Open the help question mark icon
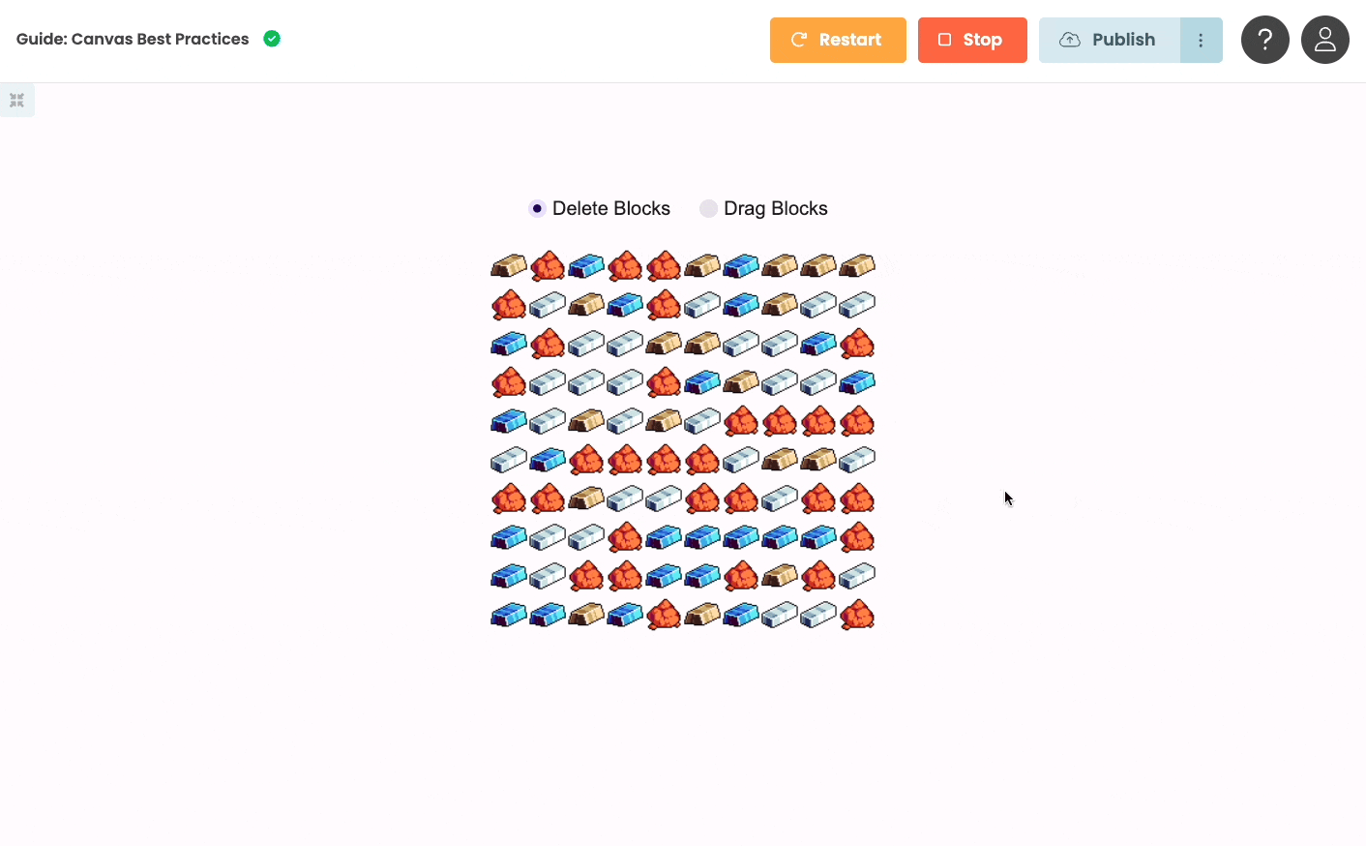The width and height of the screenshot is (1366, 846). [1264, 40]
